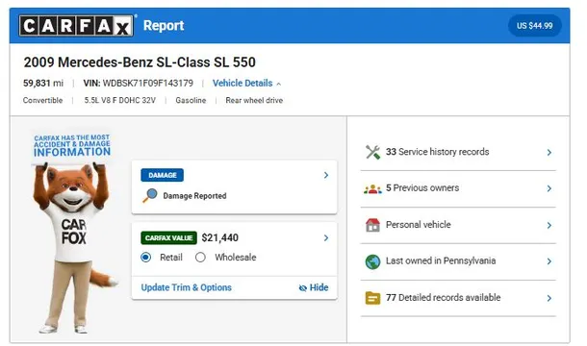587x346 pixels.
Task: Click the Gasoline fuel type text
Action: (191, 100)
